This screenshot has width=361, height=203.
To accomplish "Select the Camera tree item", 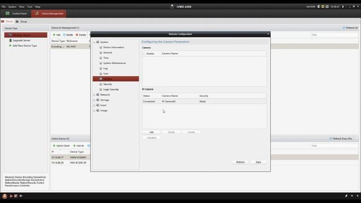I will point(116,79).
